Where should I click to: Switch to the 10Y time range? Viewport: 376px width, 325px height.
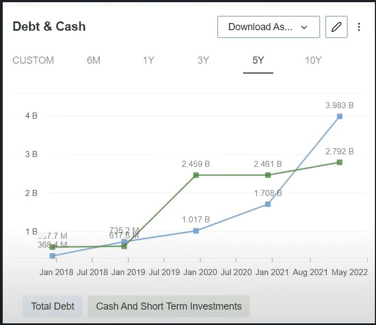(313, 60)
